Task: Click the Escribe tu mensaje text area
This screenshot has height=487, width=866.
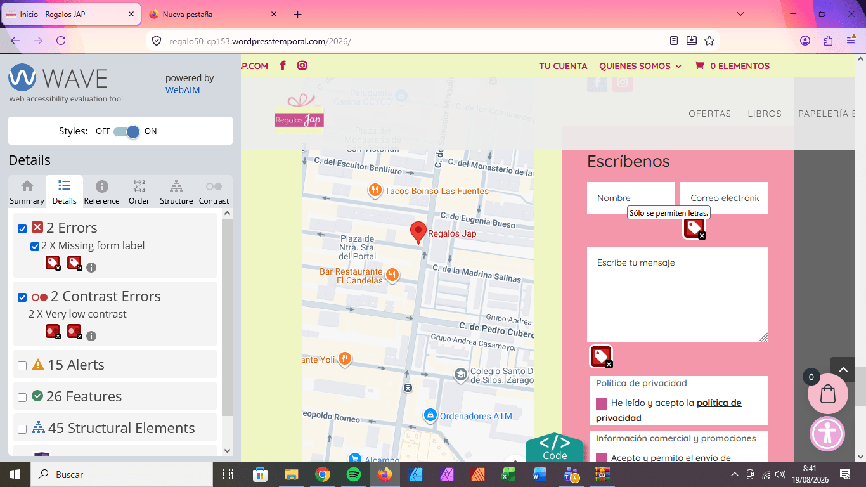Action: (678, 295)
